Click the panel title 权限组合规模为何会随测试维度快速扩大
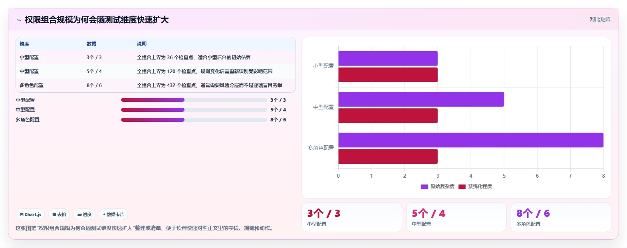 coord(97,20)
